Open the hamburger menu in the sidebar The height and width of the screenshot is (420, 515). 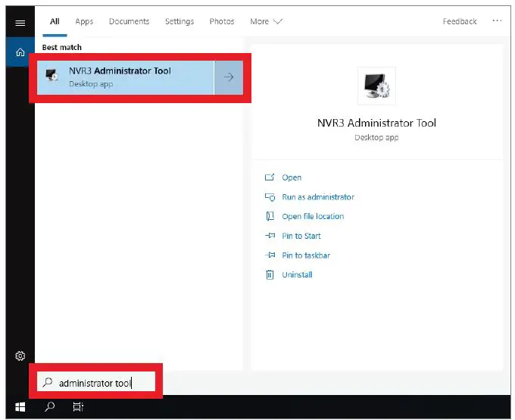pos(20,23)
